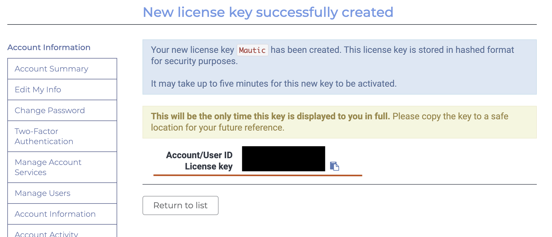Click the copy license key icon
Screen dimensions: 552x237
pyautogui.click(x=334, y=166)
